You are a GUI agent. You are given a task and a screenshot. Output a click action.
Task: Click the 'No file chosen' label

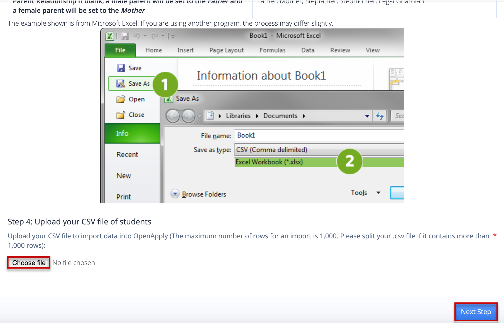click(x=74, y=263)
